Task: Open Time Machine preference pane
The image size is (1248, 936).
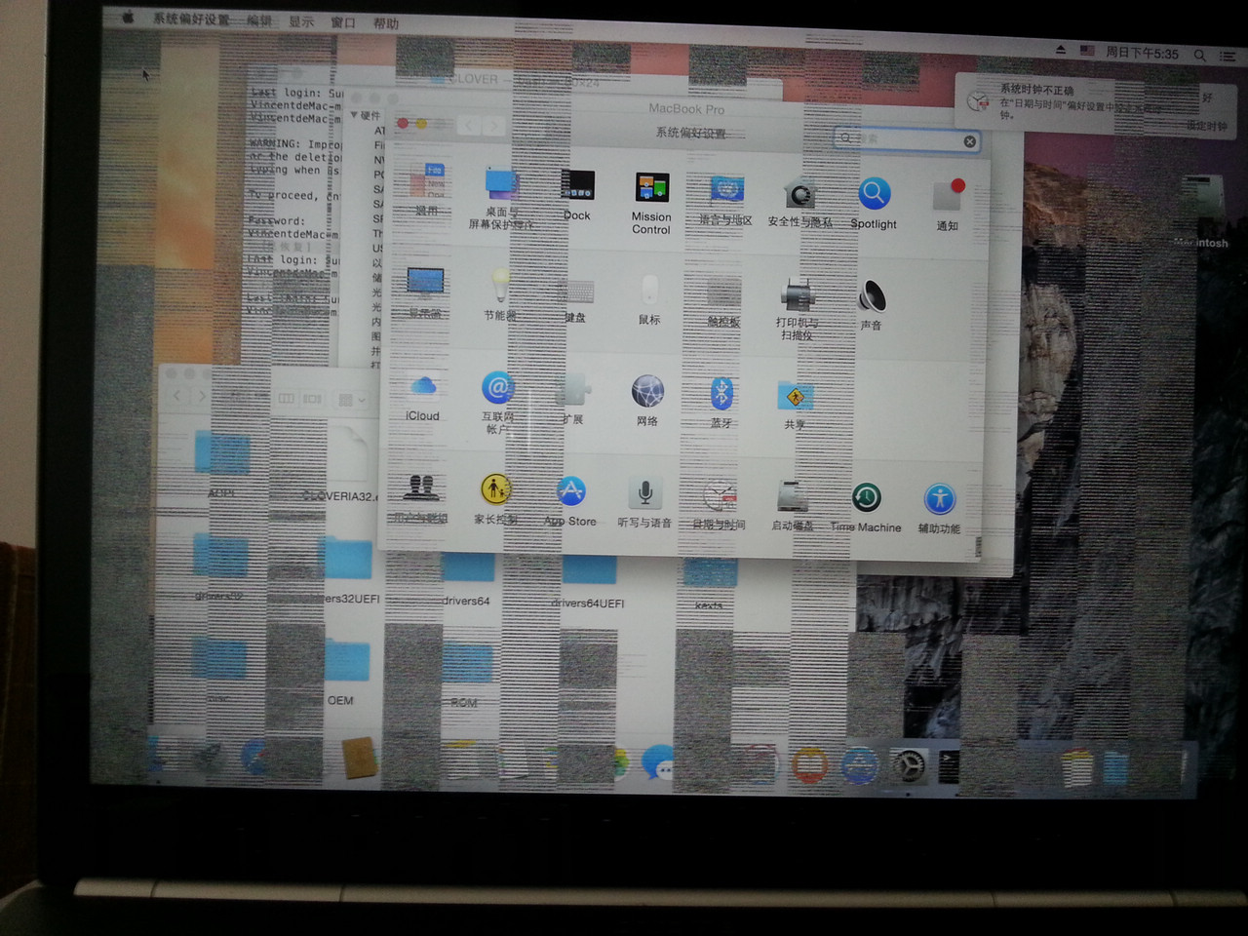Action: [x=866, y=507]
